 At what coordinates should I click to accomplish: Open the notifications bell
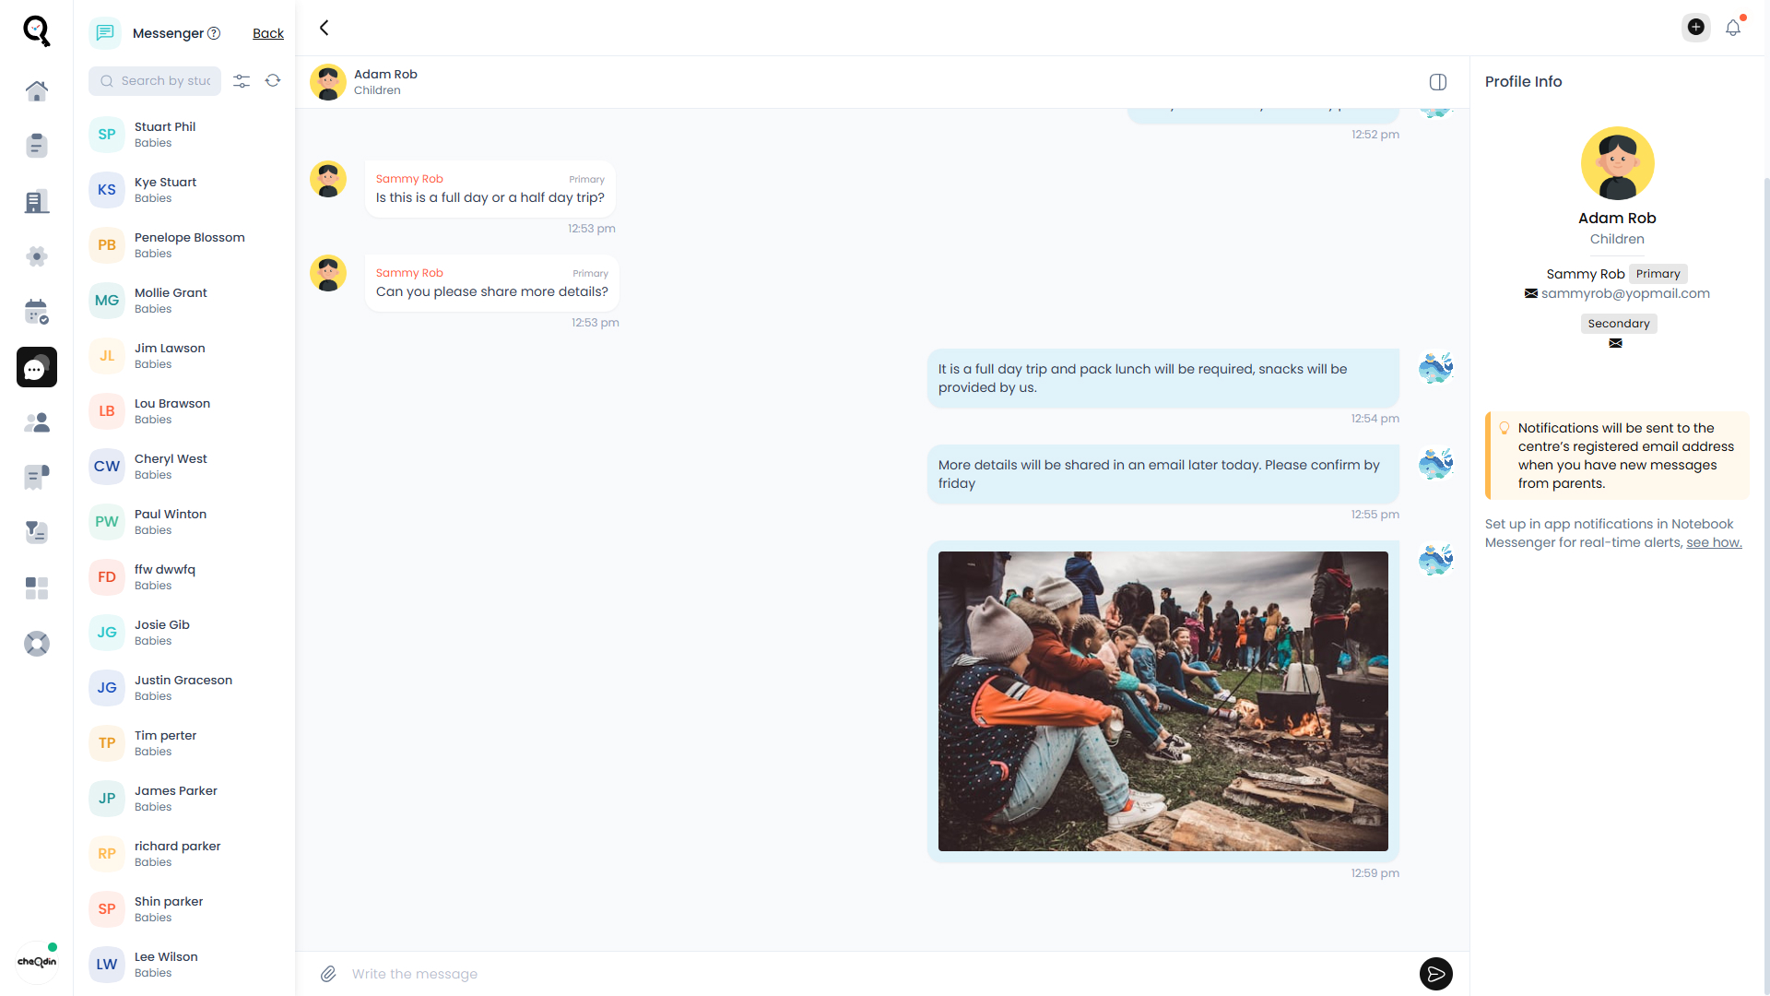[x=1733, y=28]
